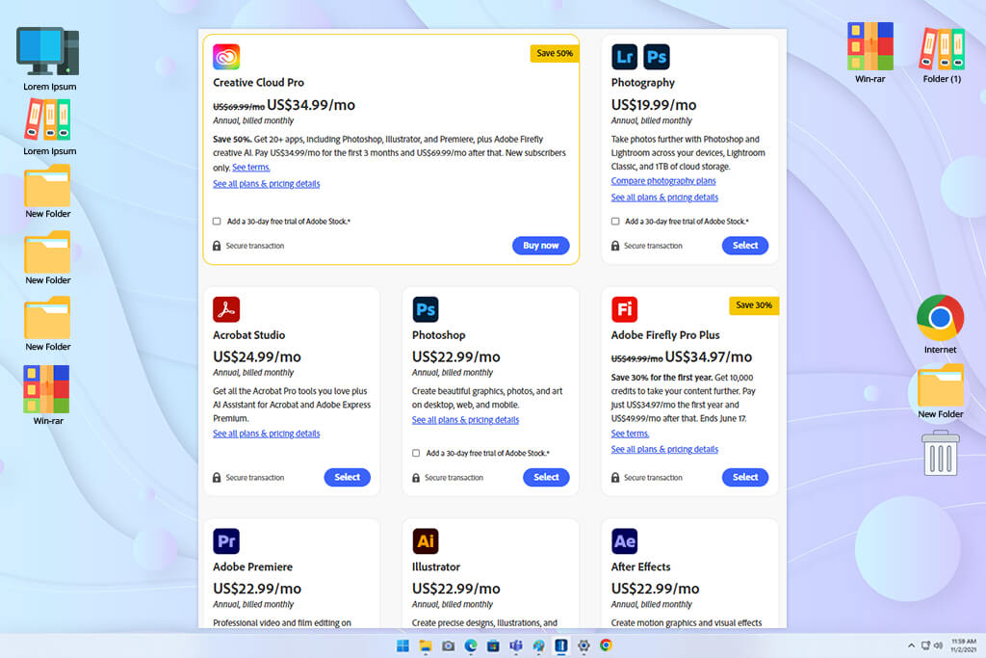Click the Illustrator title text
This screenshot has height=658, width=986.
point(436,566)
